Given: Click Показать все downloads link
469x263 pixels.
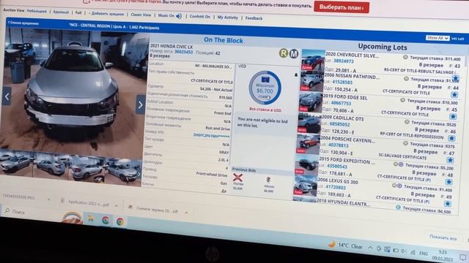Looking at the screenshot, I should 443,237.
